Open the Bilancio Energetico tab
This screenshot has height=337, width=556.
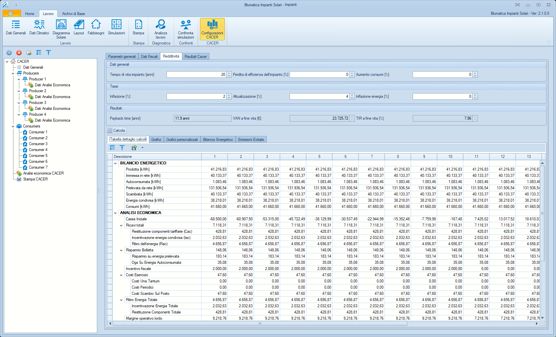tap(218, 140)
